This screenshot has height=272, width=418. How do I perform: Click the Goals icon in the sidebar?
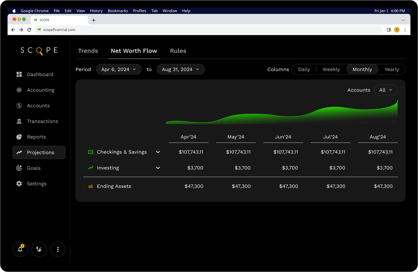click(x=20, y=168)
